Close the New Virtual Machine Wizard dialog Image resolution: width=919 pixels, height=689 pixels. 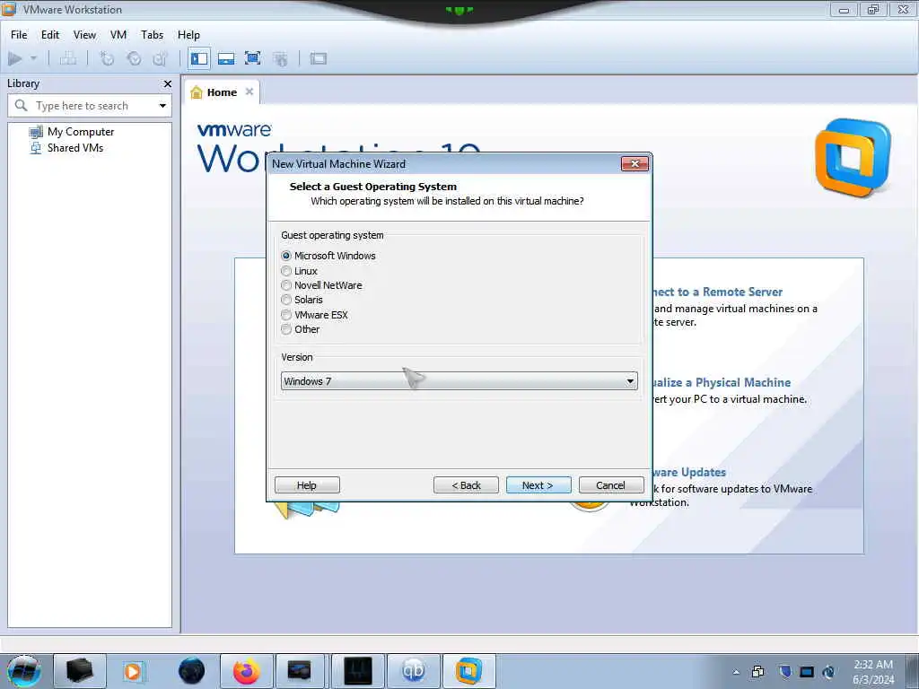click(x=635, y=164)
